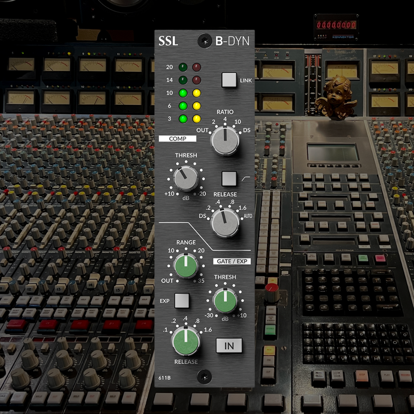Click the GATE / EXP section label
Viewport: 414px width, 414px height.
232,261
